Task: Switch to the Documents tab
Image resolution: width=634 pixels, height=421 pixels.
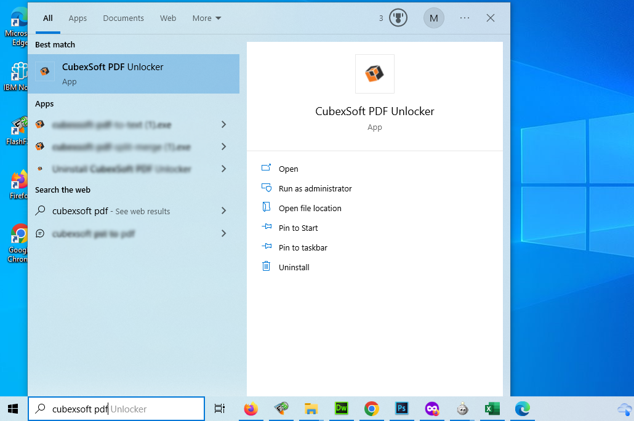Action: pos(123,18)
